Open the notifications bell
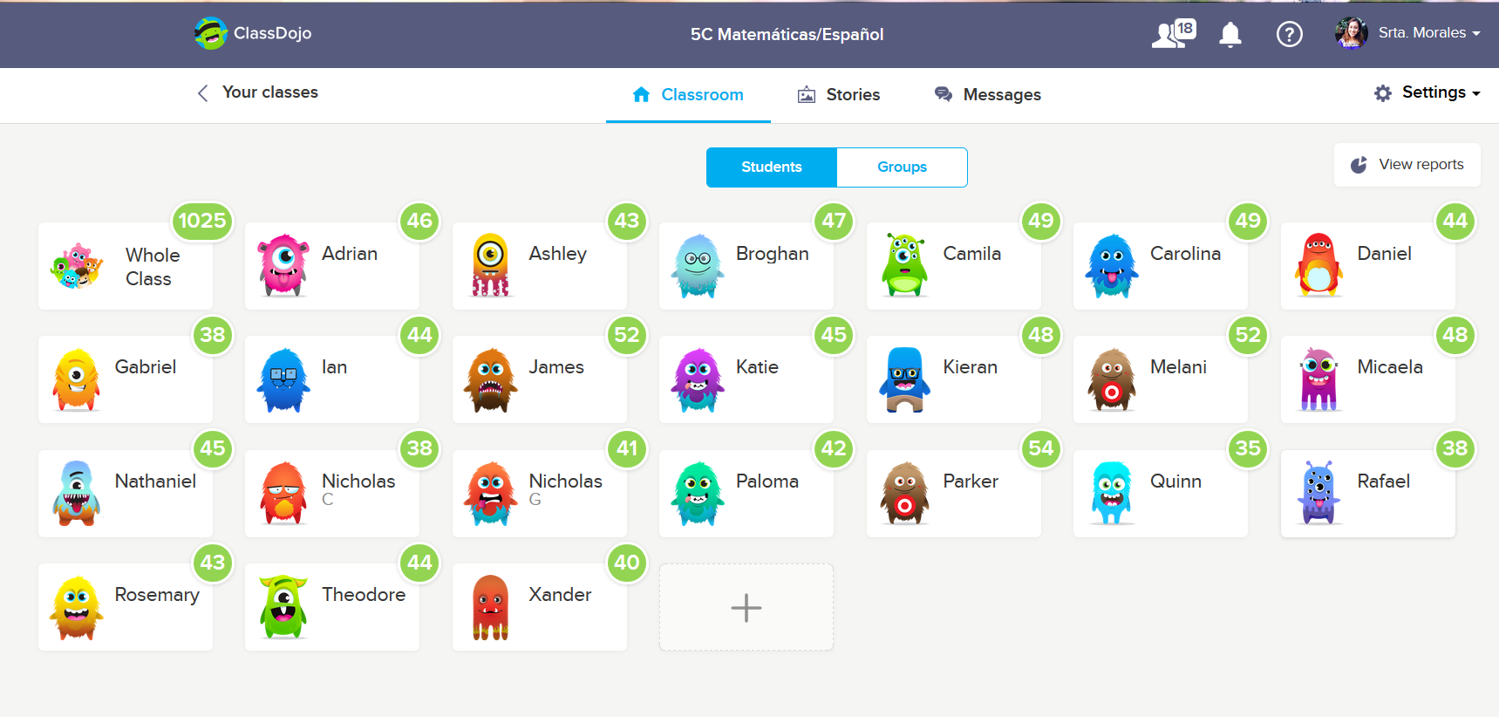This screenshot has width=1499, height=717. click(x=1230, y=35)
